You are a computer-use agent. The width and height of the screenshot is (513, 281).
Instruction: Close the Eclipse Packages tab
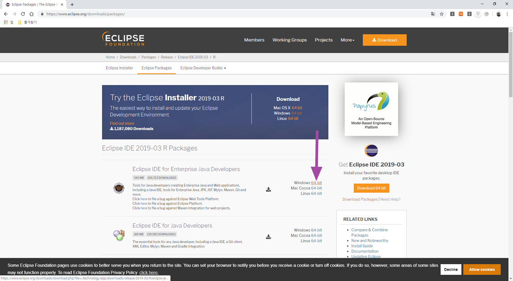(62, 4)
